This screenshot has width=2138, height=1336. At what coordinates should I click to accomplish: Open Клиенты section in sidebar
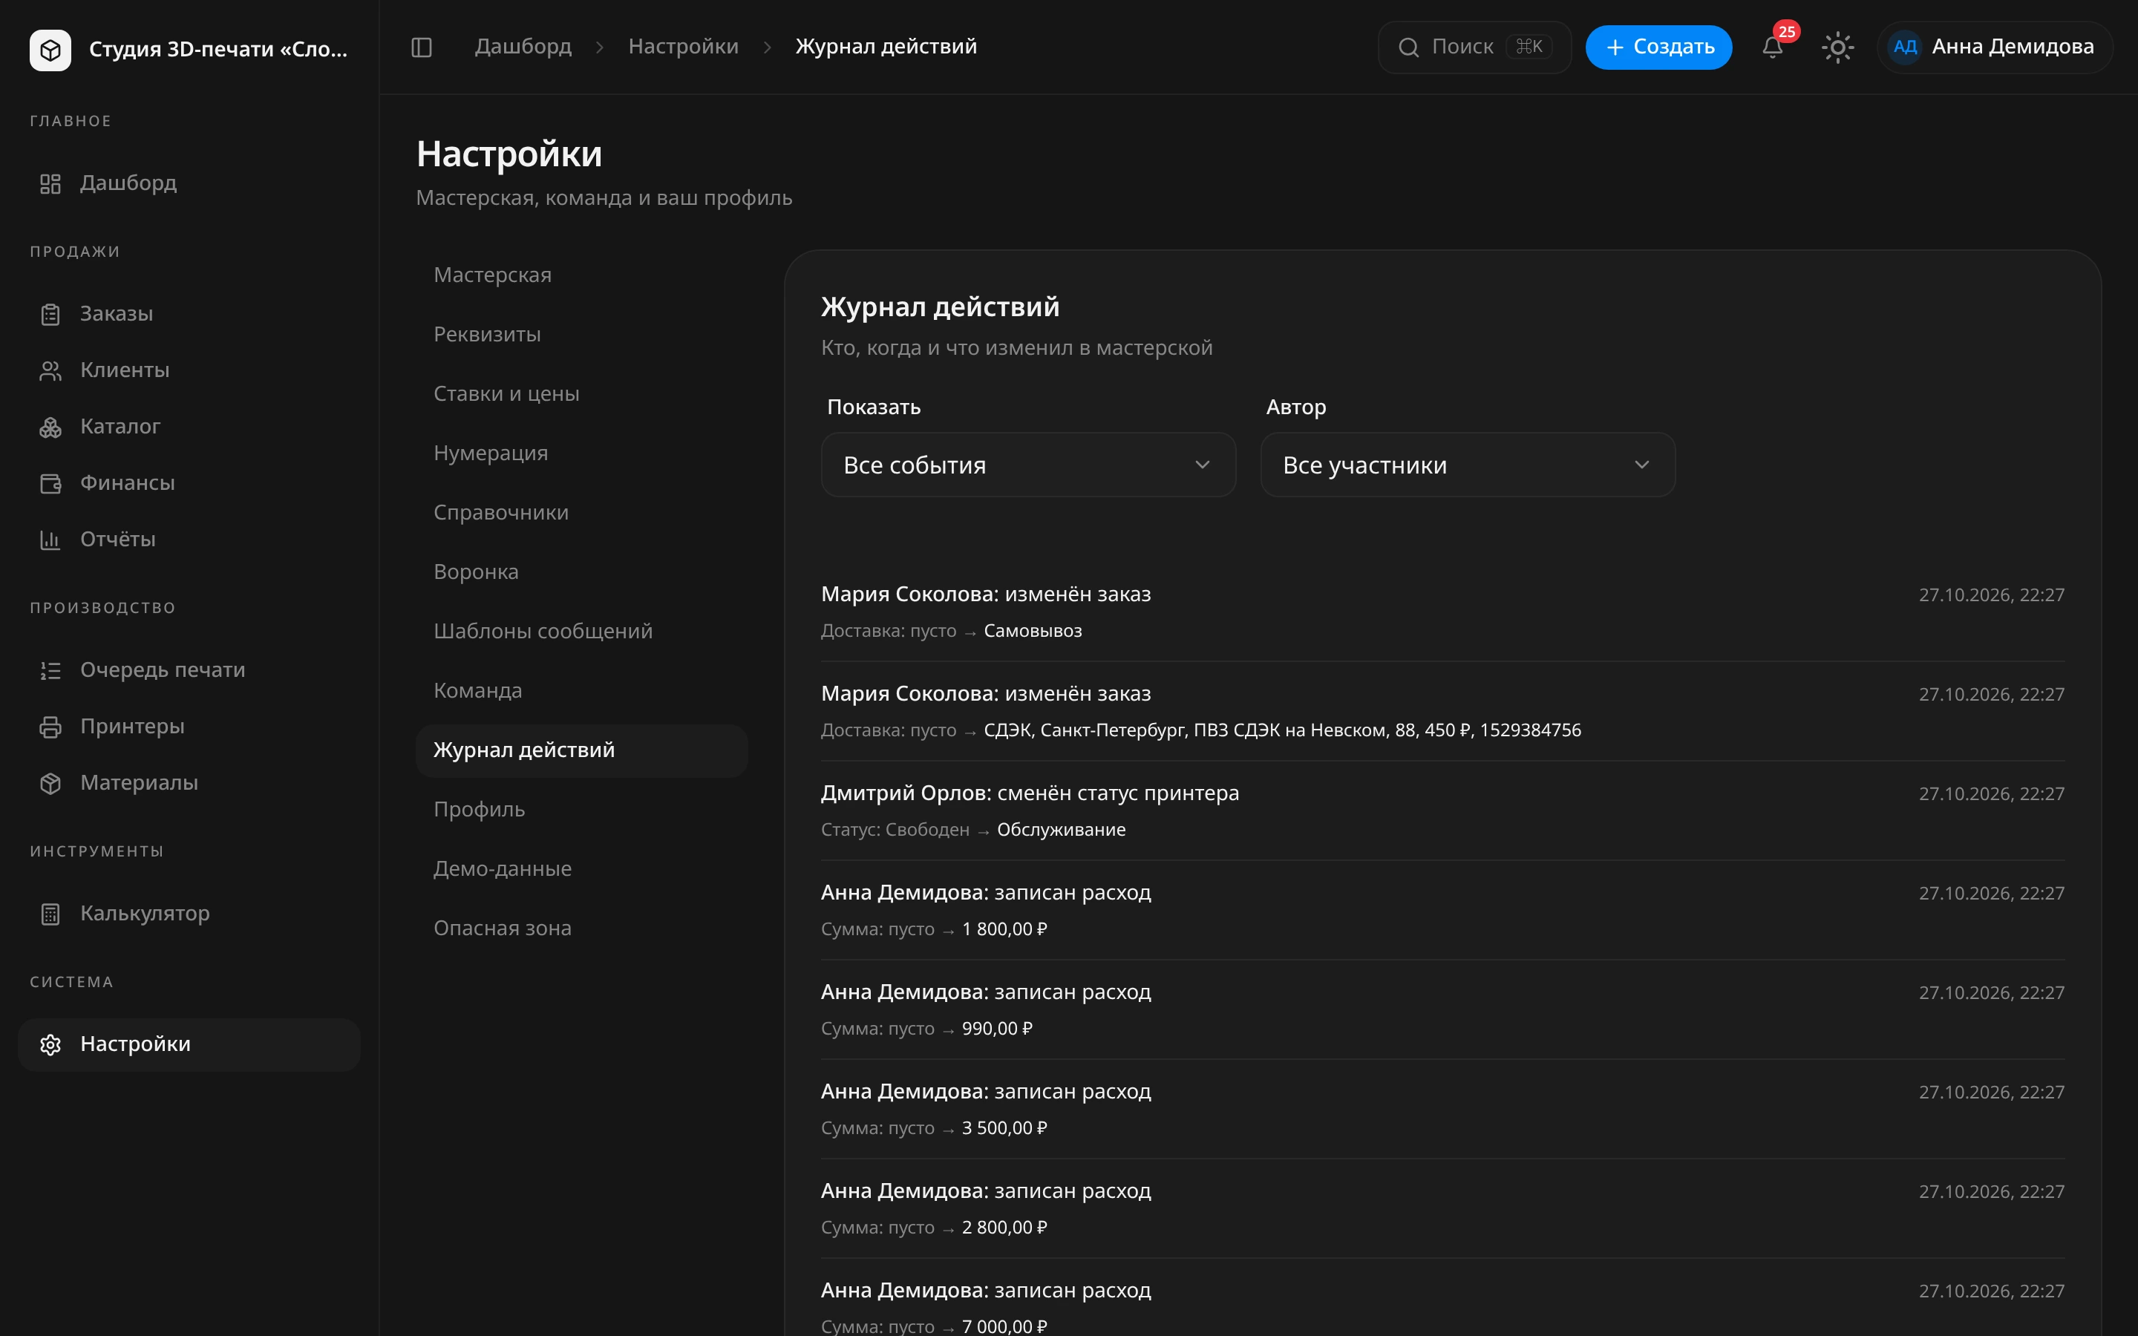point(189,370)
